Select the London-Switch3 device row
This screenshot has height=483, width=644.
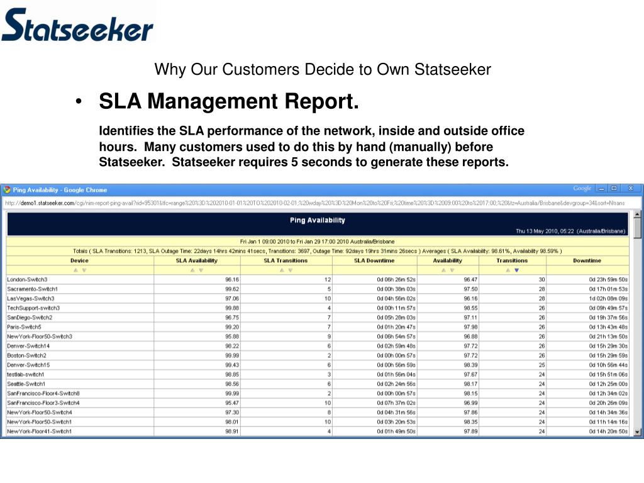point(318,279)
